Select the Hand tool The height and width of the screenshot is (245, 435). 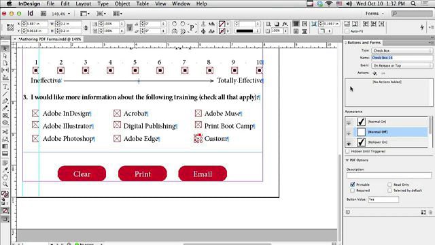click(5, 177)
